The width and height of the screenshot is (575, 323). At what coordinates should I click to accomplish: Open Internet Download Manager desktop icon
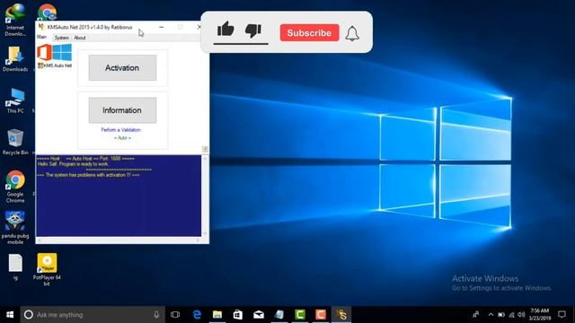pyautogui.click(x=15, y=20)
